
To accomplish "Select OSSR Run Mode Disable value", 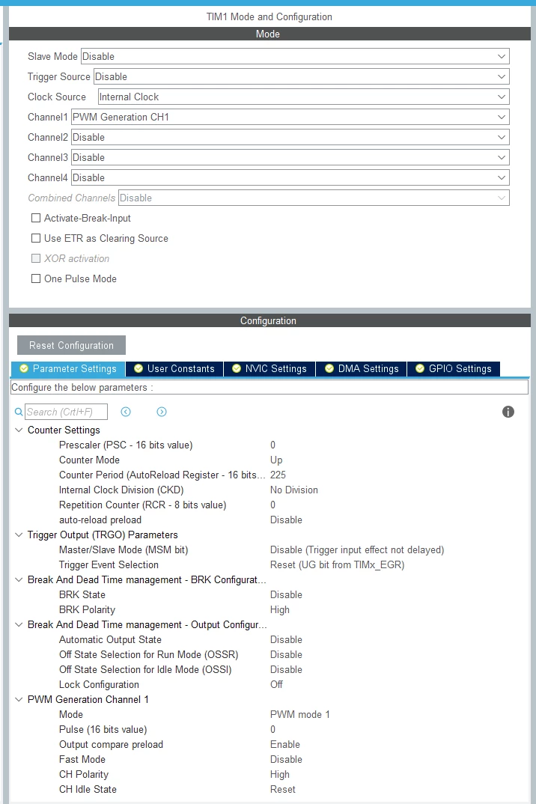I will click(286, 654).
